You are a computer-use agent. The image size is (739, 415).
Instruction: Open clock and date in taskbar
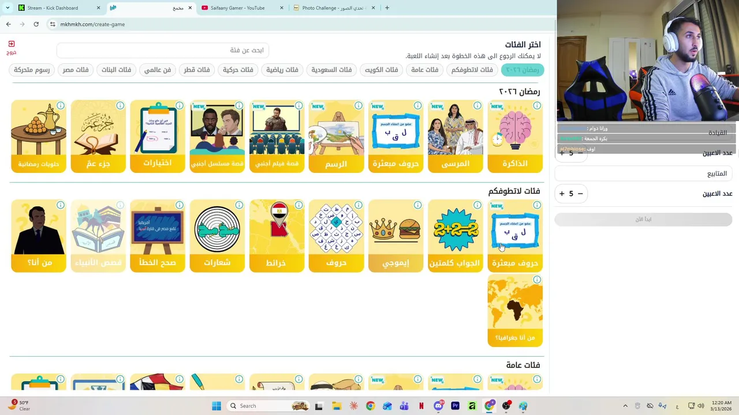[720, 406]
